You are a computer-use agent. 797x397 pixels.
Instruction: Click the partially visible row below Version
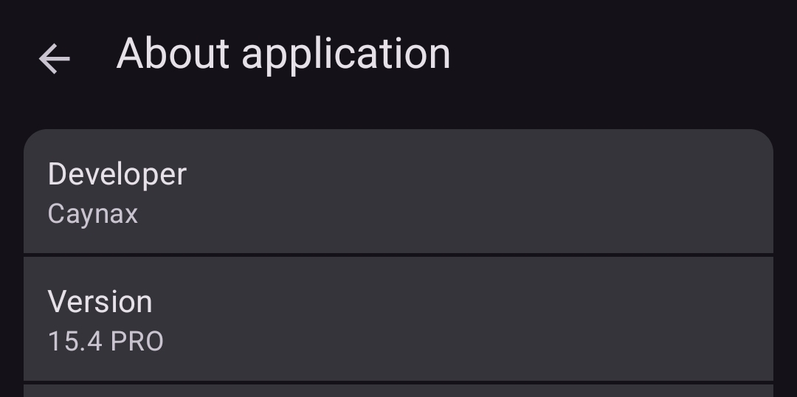[x=398, y=391]
